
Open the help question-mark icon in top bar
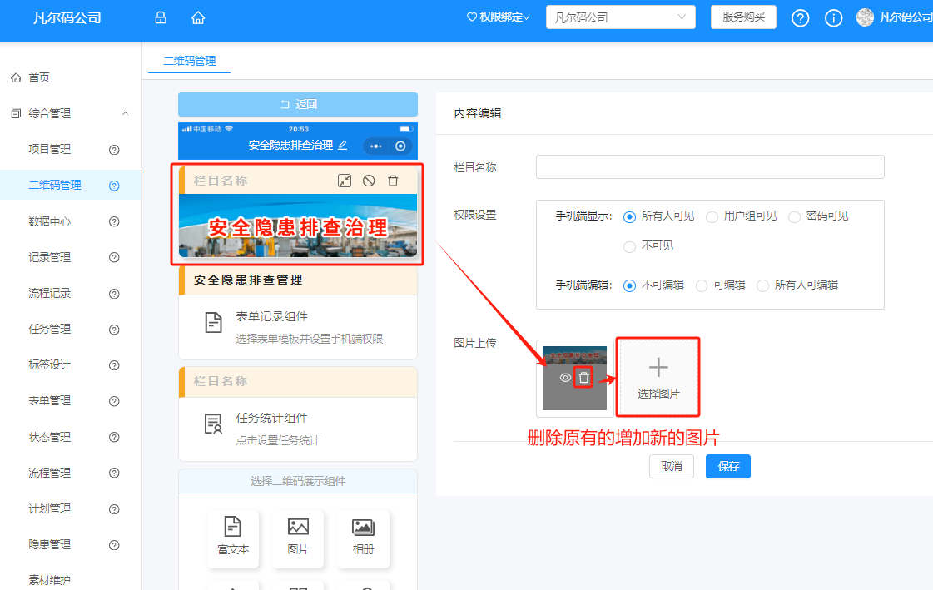(x=800, y=17)
